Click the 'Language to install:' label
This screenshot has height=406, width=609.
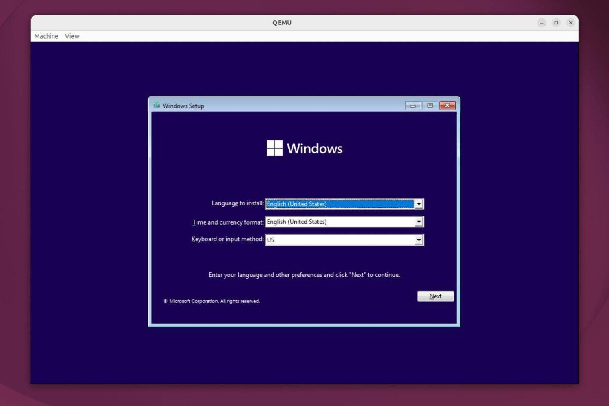coord(238,203)
